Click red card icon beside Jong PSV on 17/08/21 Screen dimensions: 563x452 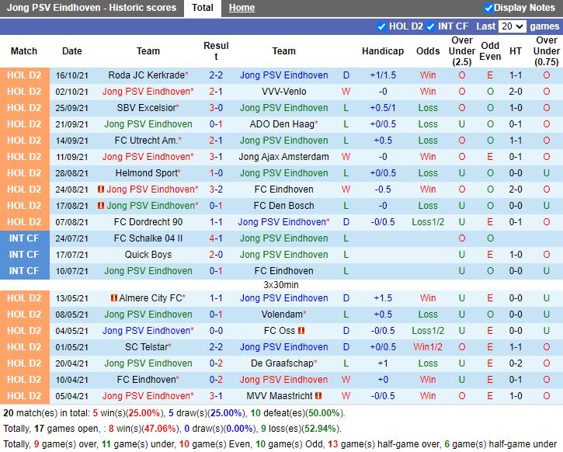101,206
